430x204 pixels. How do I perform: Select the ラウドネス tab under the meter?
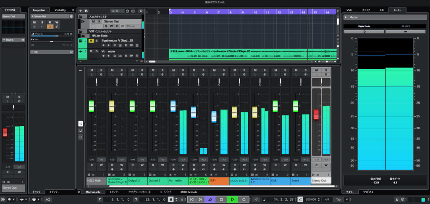click(x=367, y=192)
